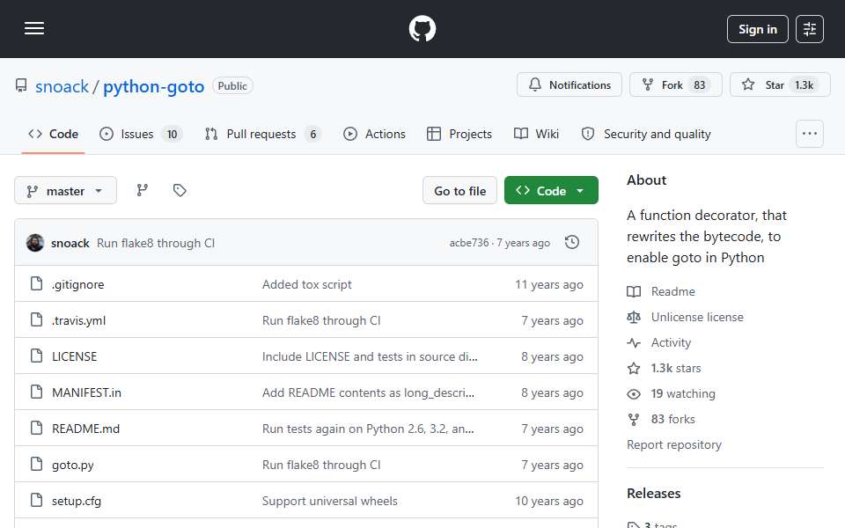Open the Add README contents as long_descri commit
This screenshot has width=845, height=528.
click(x=368, y=392)
